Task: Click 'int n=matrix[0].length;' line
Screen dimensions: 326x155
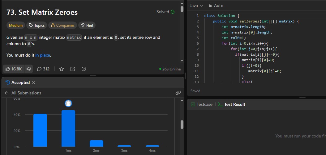Action: coord(247,32)
